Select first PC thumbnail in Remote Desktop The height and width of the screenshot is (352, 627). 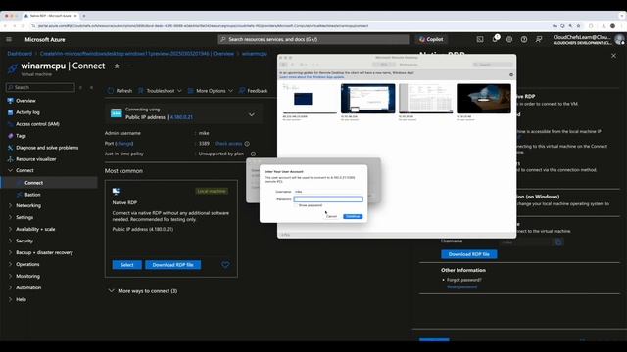click(310, 99)
